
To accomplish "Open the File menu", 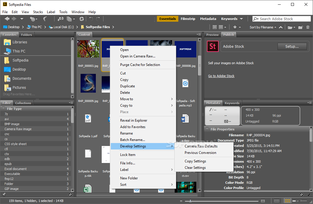I will [5, 12].
